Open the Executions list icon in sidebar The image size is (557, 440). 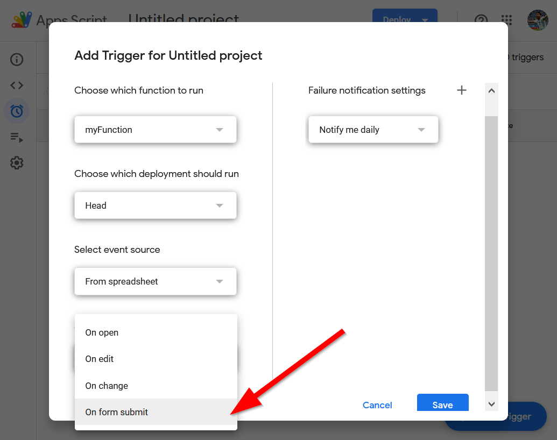tap(17, 137)
